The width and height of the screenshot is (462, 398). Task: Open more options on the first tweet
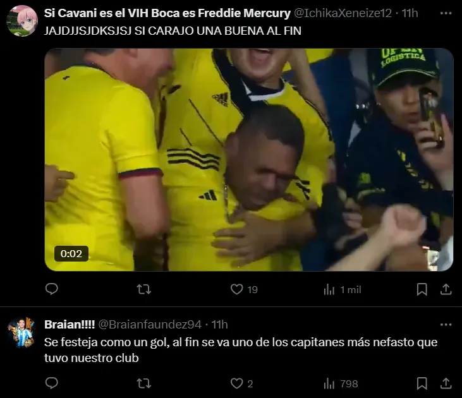[x=446, y=13]
